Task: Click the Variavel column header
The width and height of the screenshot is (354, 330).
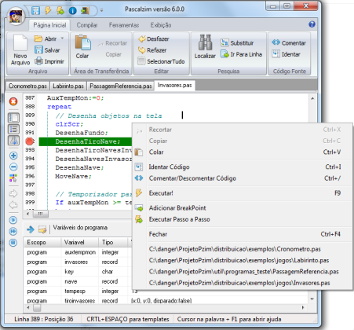Action: click(x=80, y=242)
